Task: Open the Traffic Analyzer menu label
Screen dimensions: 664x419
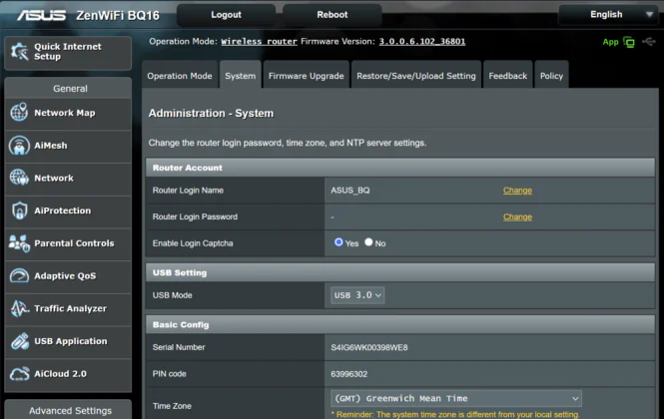Action: click(x=70, y=308)
